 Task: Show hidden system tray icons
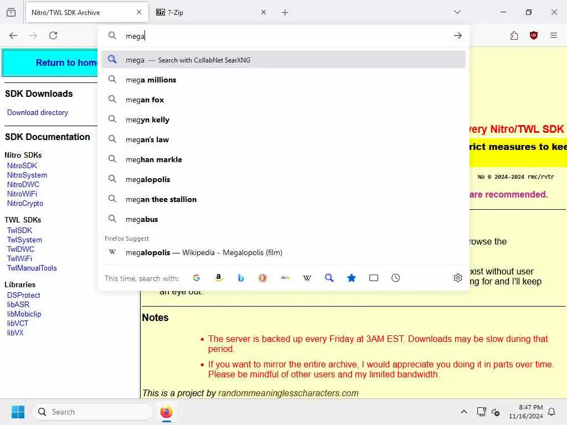point(464,412)
